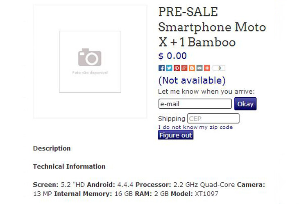Post to Blogger with orange icon

point(192,68)
